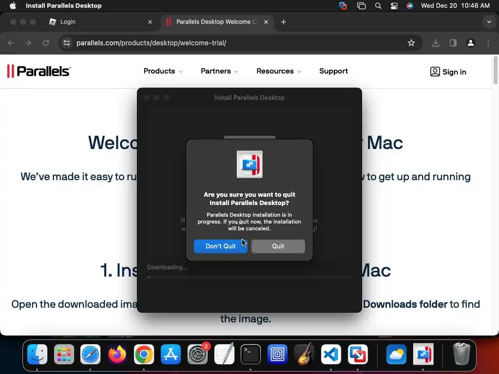Click the Siri icon in the menu bar

[x=409, y=6]
